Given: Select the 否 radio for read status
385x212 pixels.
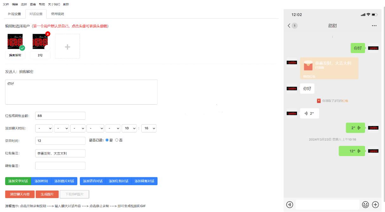Looking at the screenshot, I should (x=117, y=140).
